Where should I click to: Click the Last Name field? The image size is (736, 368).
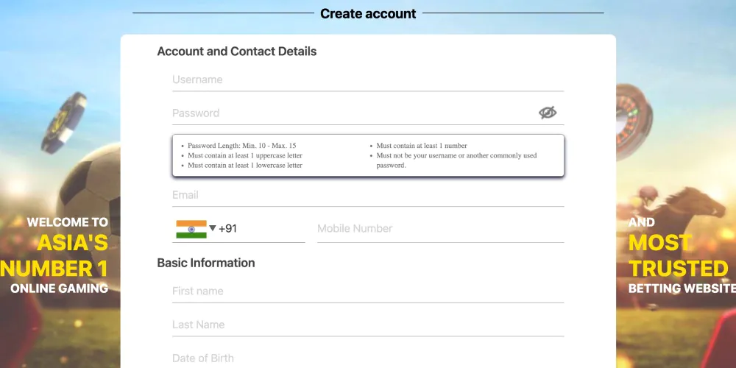pyautogui.click(x=368, y=325)
